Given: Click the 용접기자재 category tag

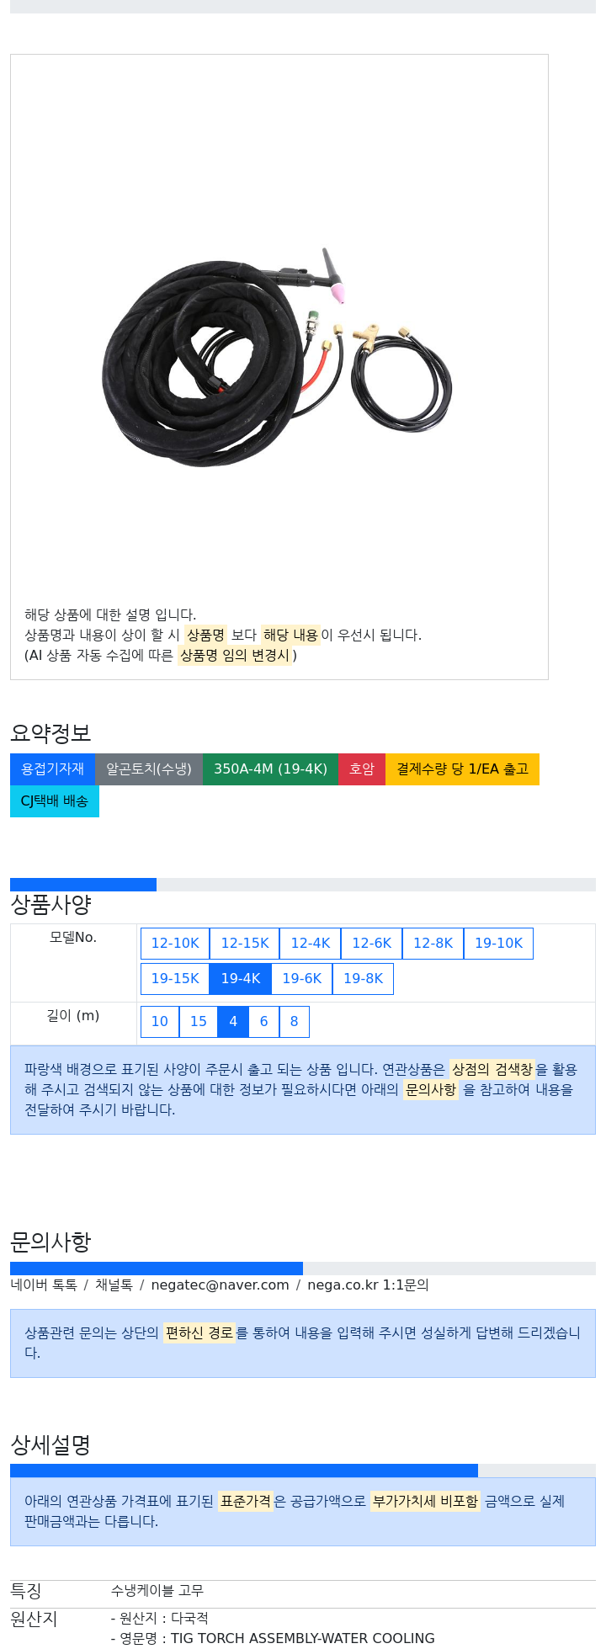Looking at the screenshot, I should pos(53,769).
